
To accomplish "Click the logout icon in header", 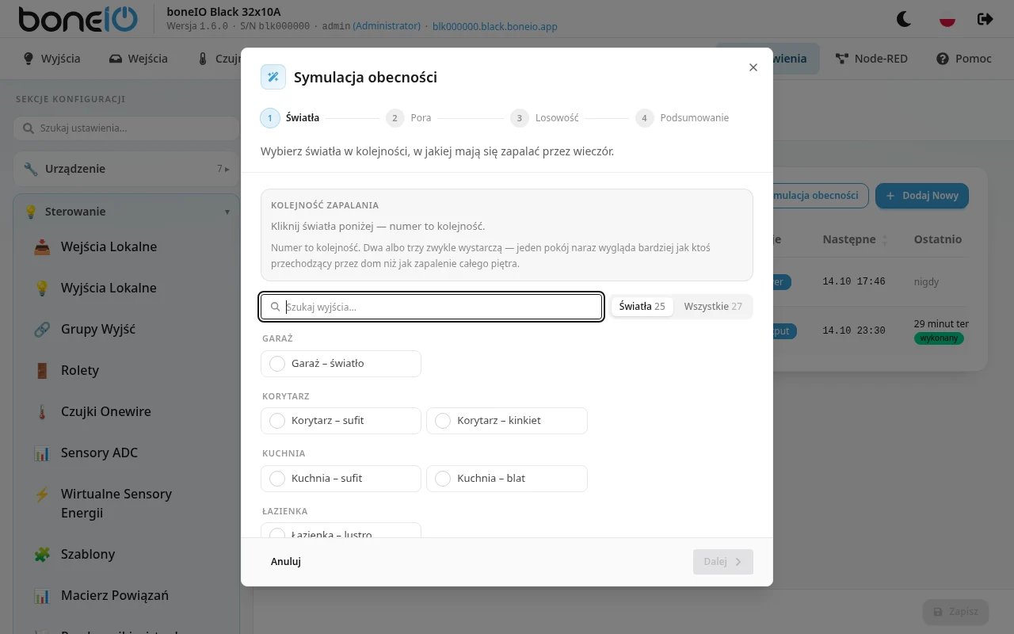I will point(985,19).
